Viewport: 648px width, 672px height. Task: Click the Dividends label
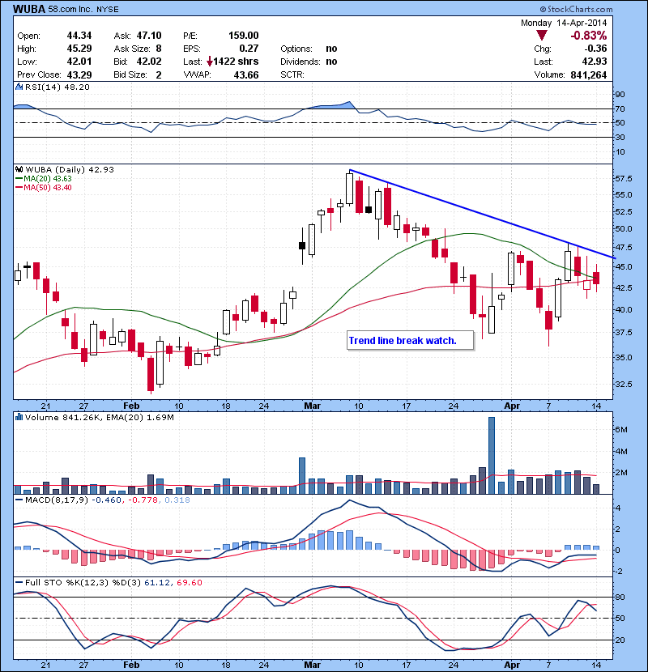click(x=301, y=62)
